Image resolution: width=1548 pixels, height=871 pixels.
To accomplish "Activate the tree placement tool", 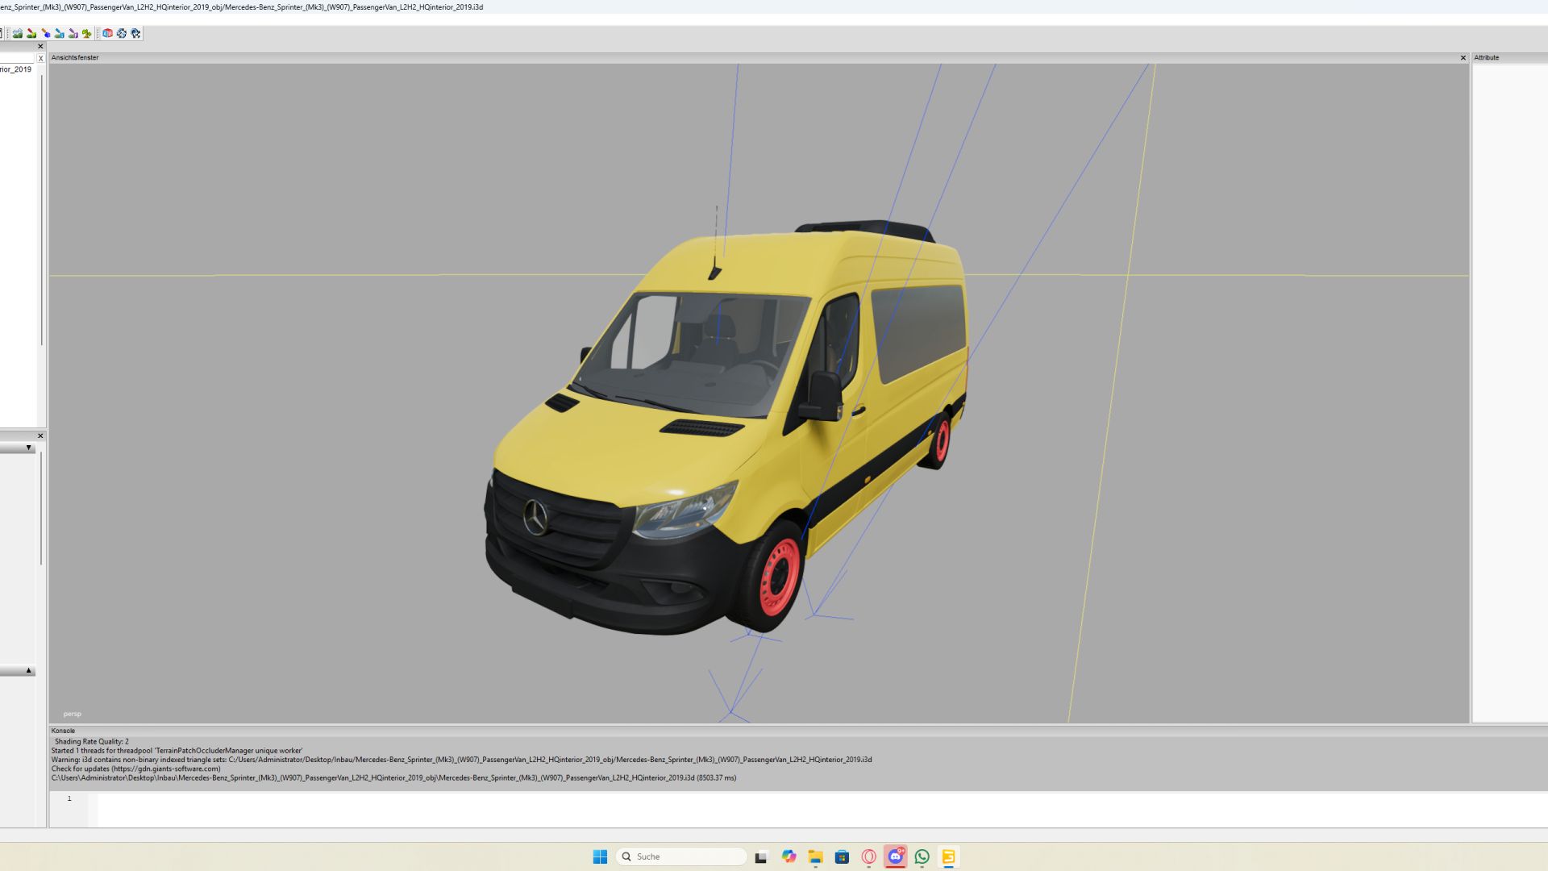I will pyautogui.click(x=85, y=33).
